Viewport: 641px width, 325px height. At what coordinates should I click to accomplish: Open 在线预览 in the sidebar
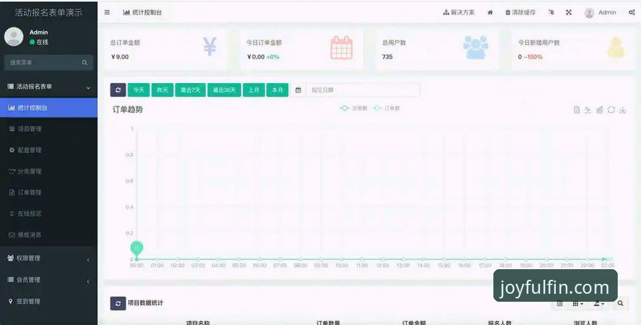(x=49, y=214)
